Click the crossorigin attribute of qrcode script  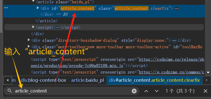click(x=113, y=59)
